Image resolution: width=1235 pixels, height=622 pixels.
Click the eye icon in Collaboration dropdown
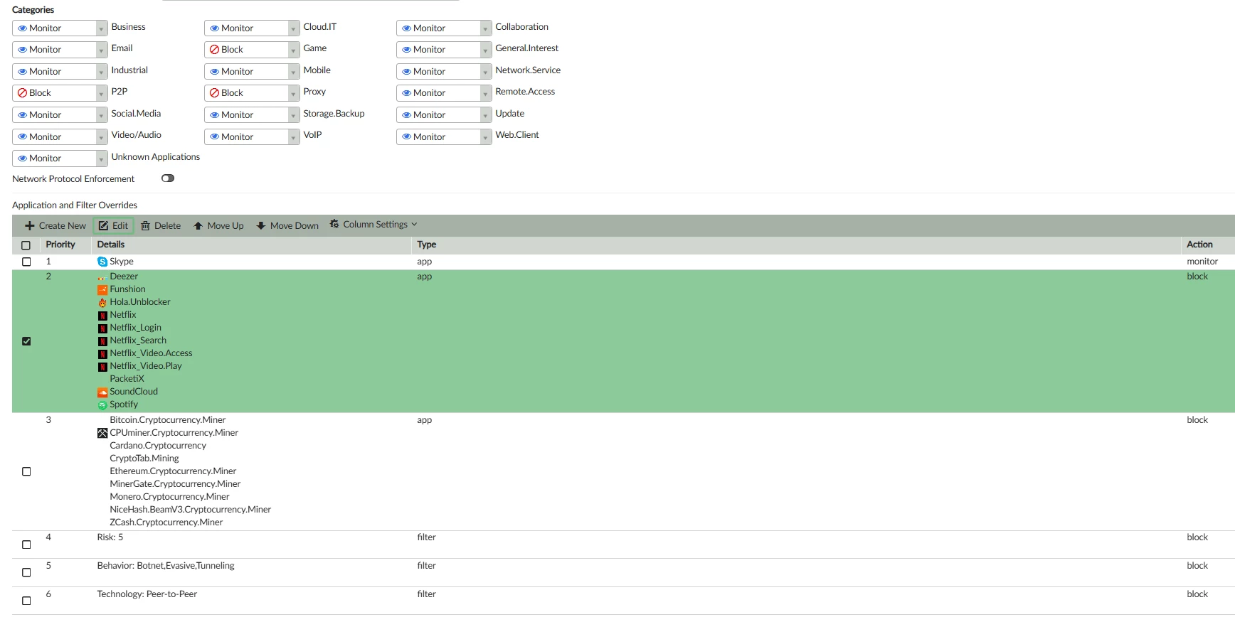coord(406,28)
